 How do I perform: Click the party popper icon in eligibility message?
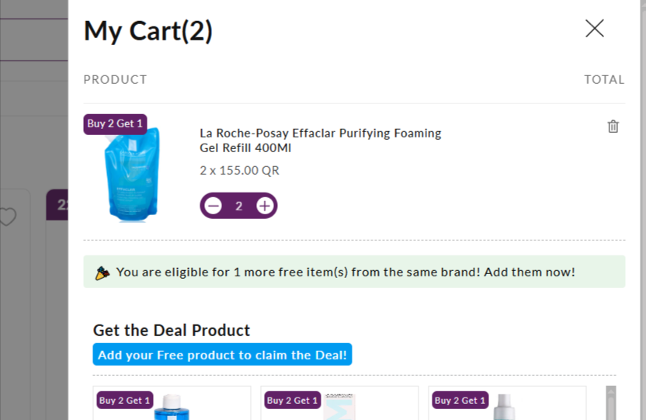point(102,272)
